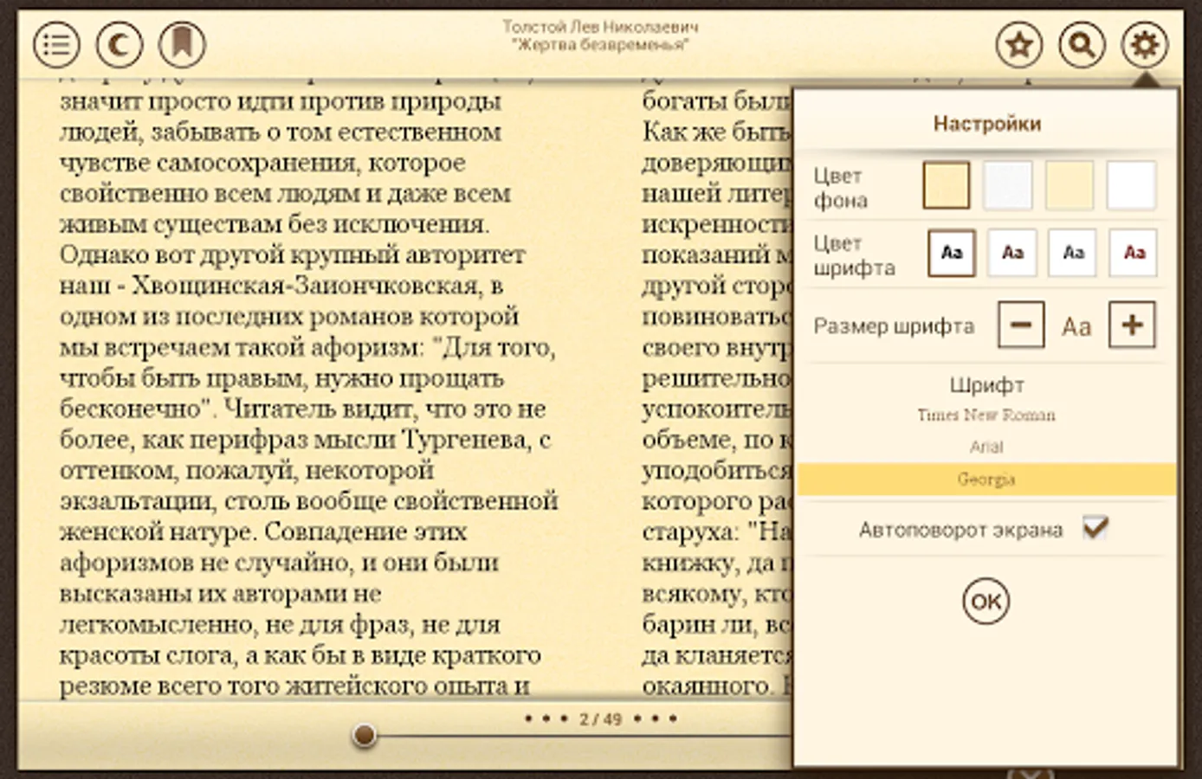This screenshot has width=1202, height=779.
Task: Toggle night mode with moon icon
Action: pos(120,45)
